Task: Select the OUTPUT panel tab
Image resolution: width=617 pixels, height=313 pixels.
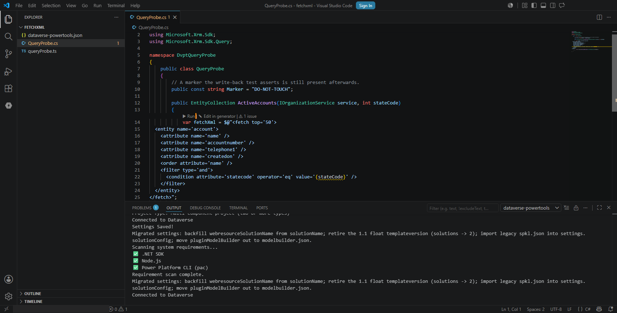Action: point(174,208)
